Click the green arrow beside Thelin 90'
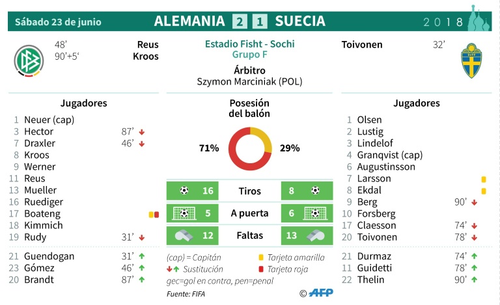The image size is (500, 305). click(x=475, y=279)
